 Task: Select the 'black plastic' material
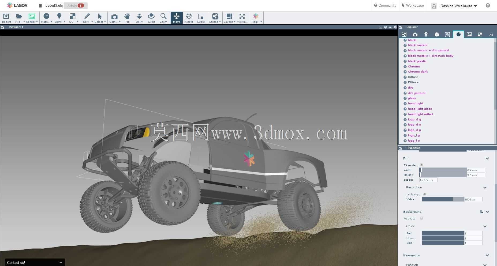coord(417,61)
